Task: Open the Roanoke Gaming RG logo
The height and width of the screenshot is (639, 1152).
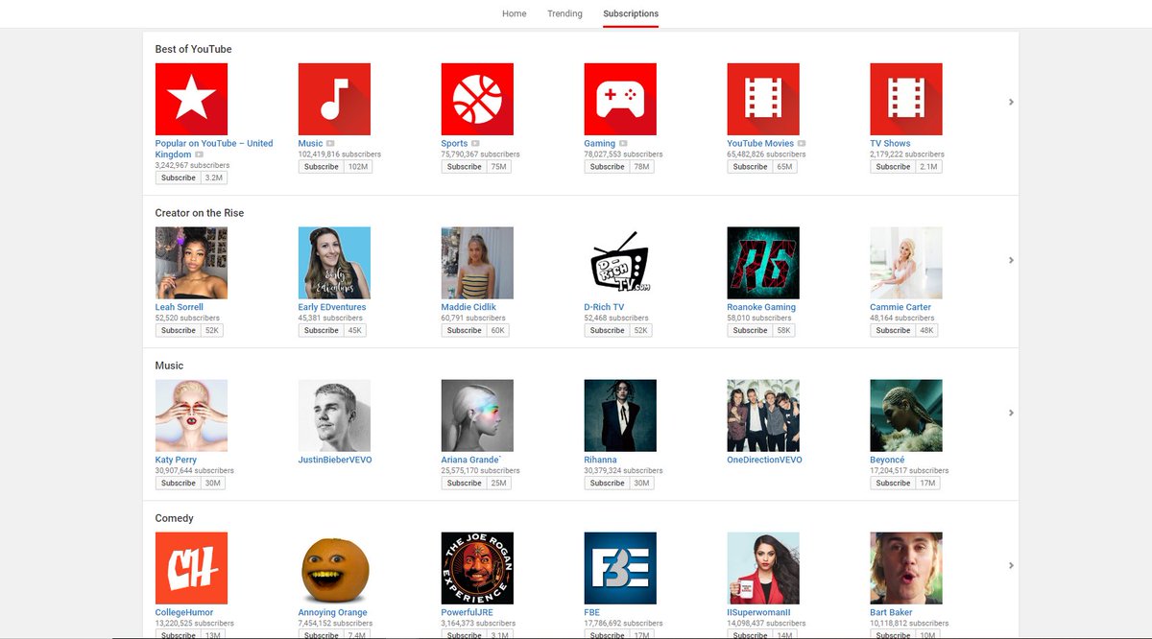Action: click(763, 263)
